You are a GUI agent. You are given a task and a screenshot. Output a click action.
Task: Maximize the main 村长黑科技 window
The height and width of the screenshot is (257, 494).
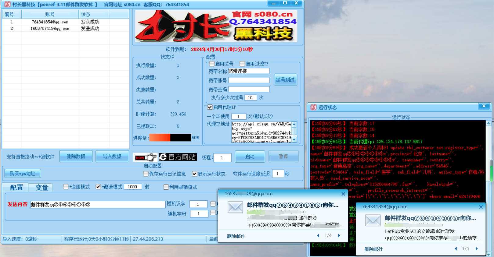pos(285,3)
